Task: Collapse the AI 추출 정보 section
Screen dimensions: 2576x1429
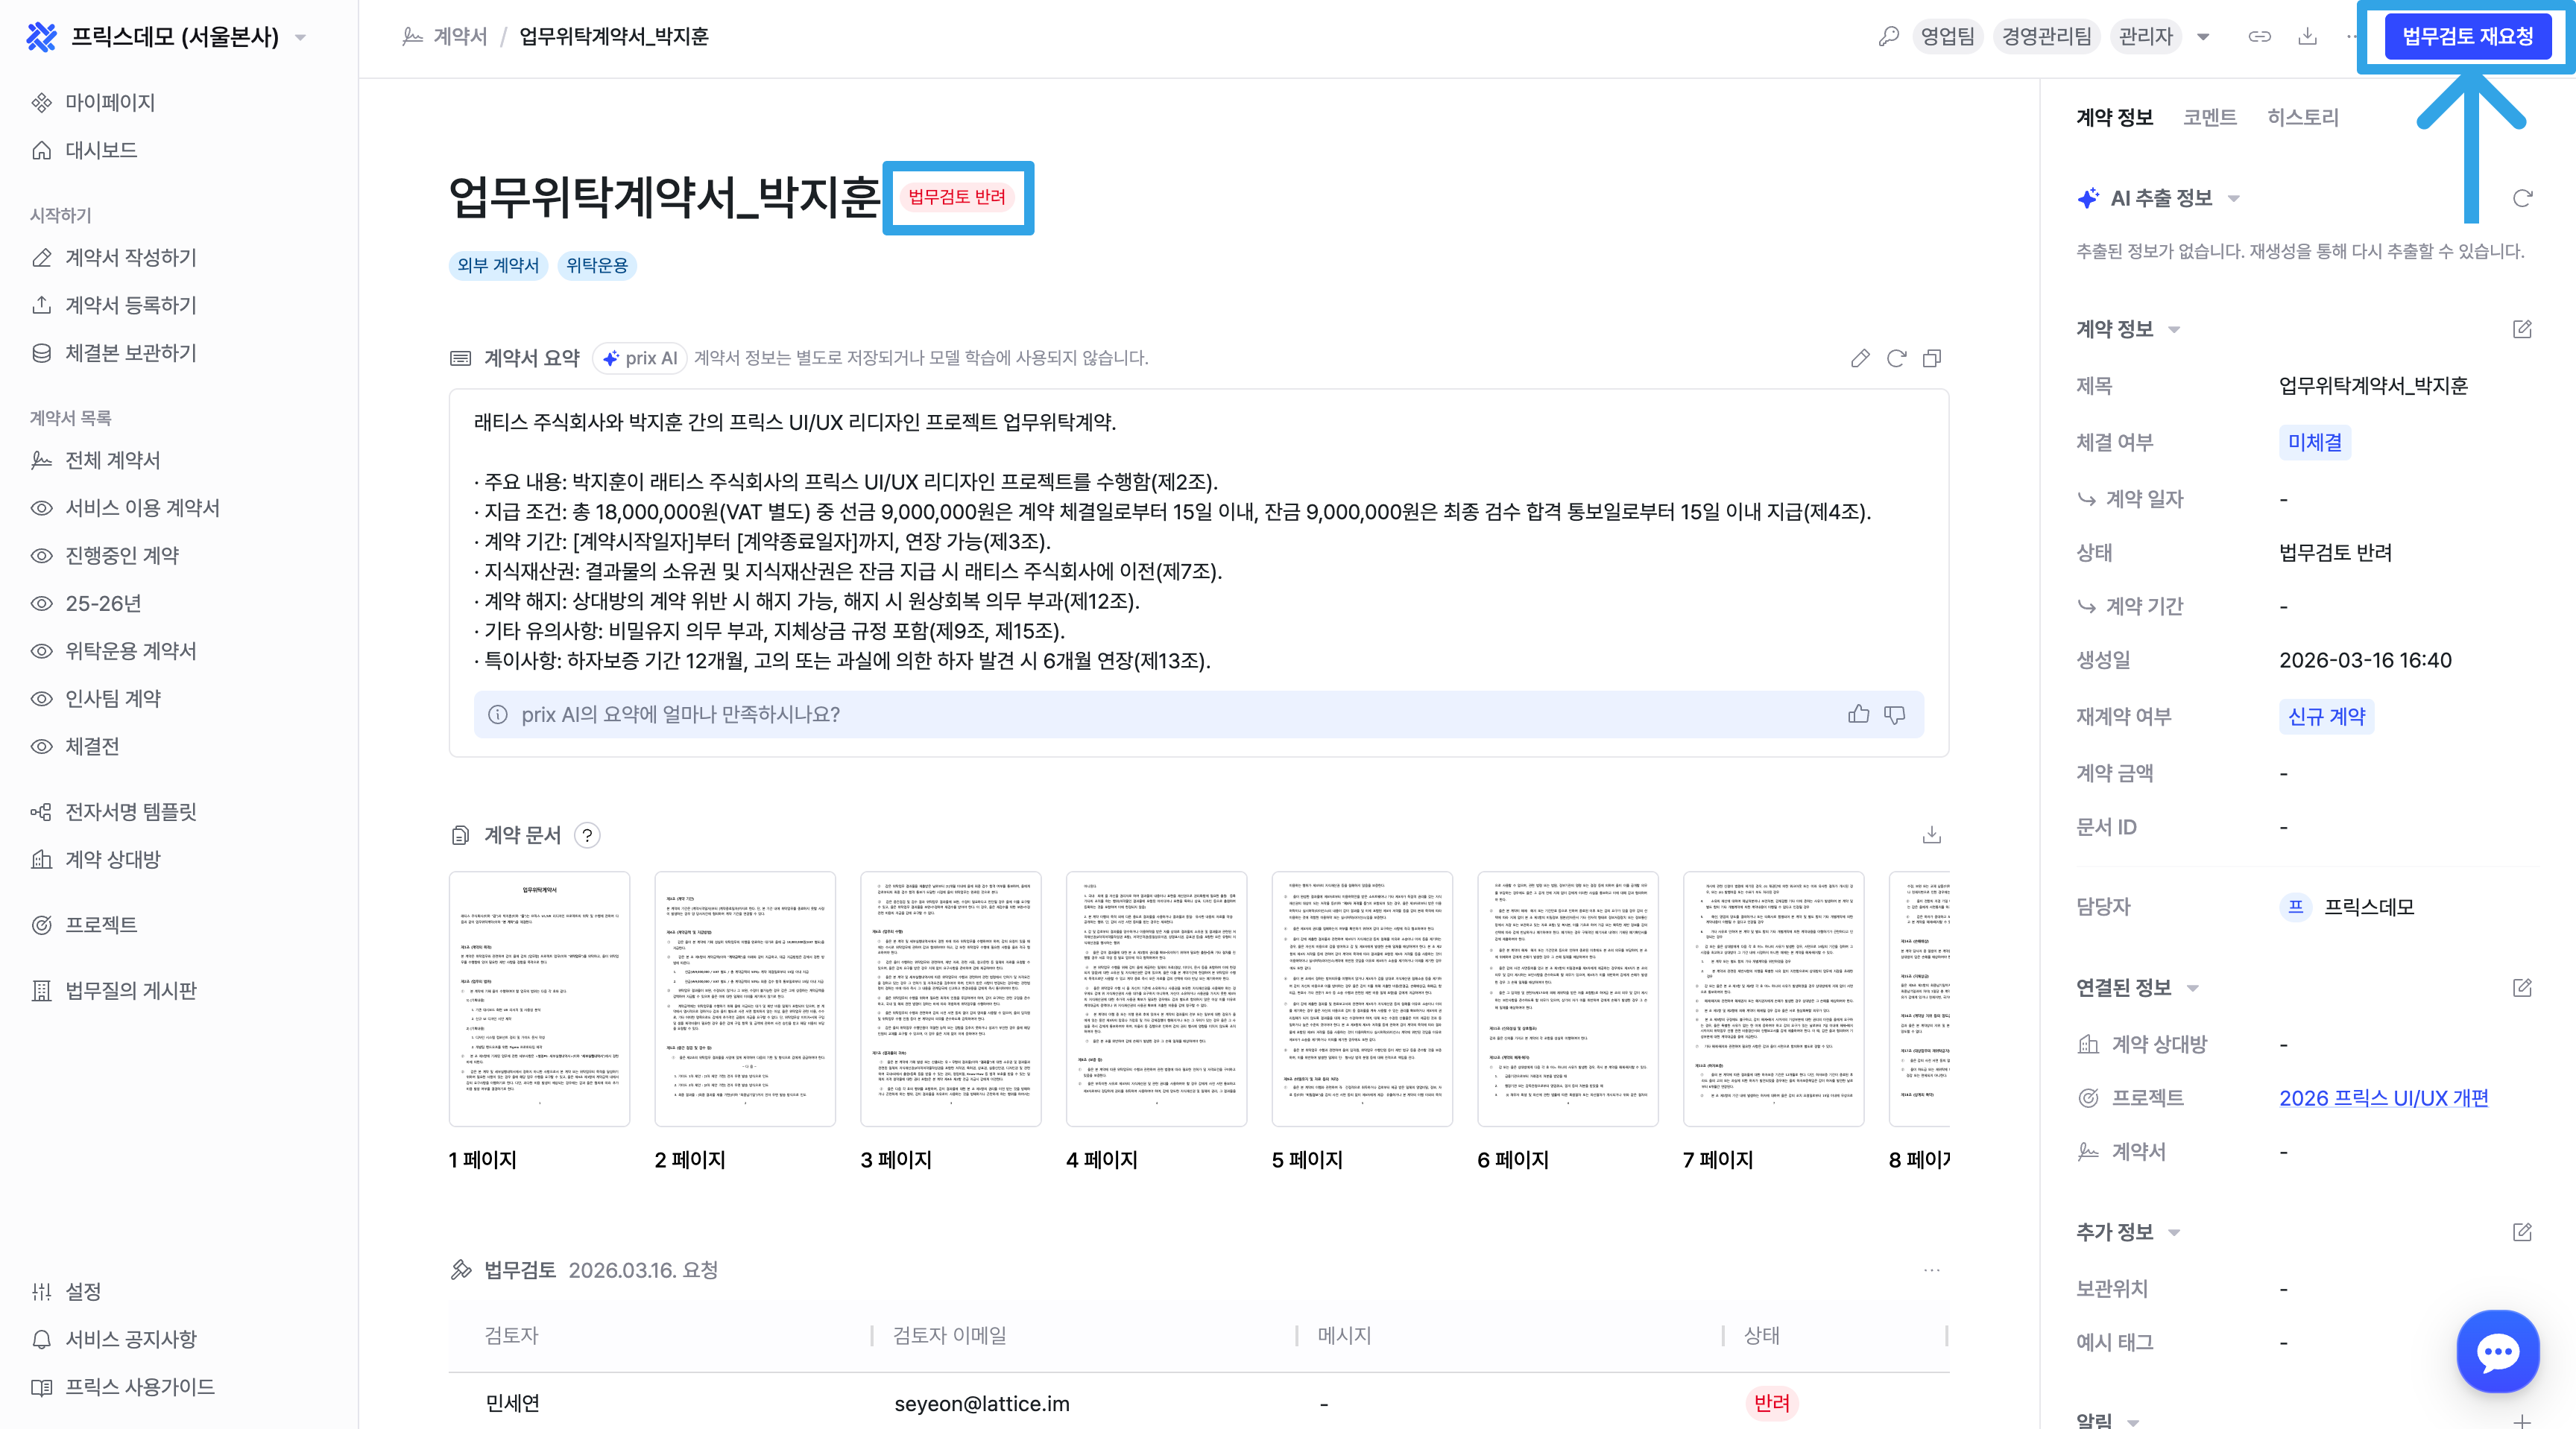Action: [x=2234, y=199]
